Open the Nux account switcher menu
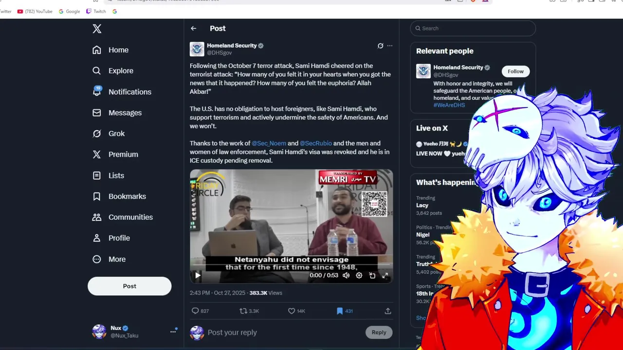This screenshot has width=623, height=350. (173, 332)
